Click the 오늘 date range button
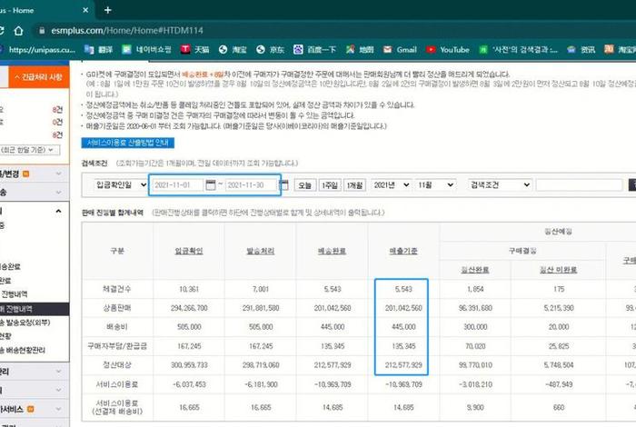Image resolution: width=636 pixels, height=427 pixels. [305, 185]
